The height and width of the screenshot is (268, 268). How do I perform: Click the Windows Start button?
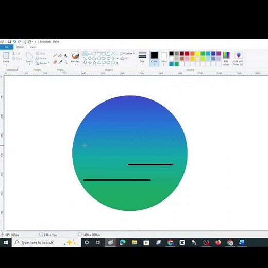pyautogui.click(x=6, y=242)
